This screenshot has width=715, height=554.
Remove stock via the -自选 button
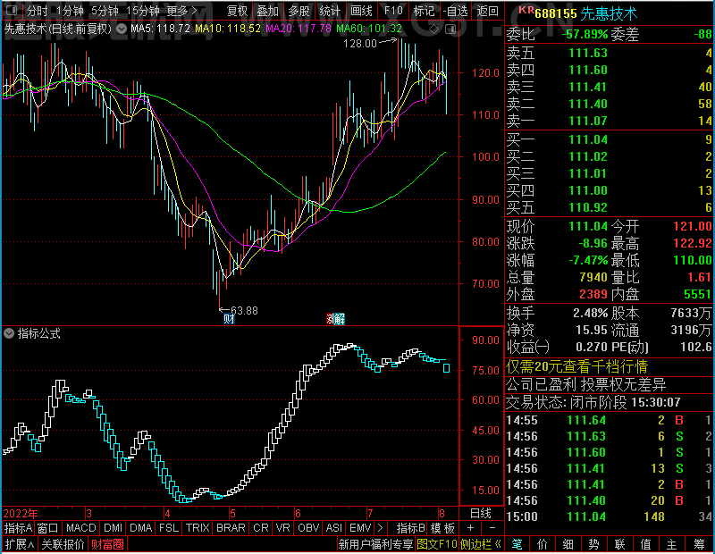point(456,11)
